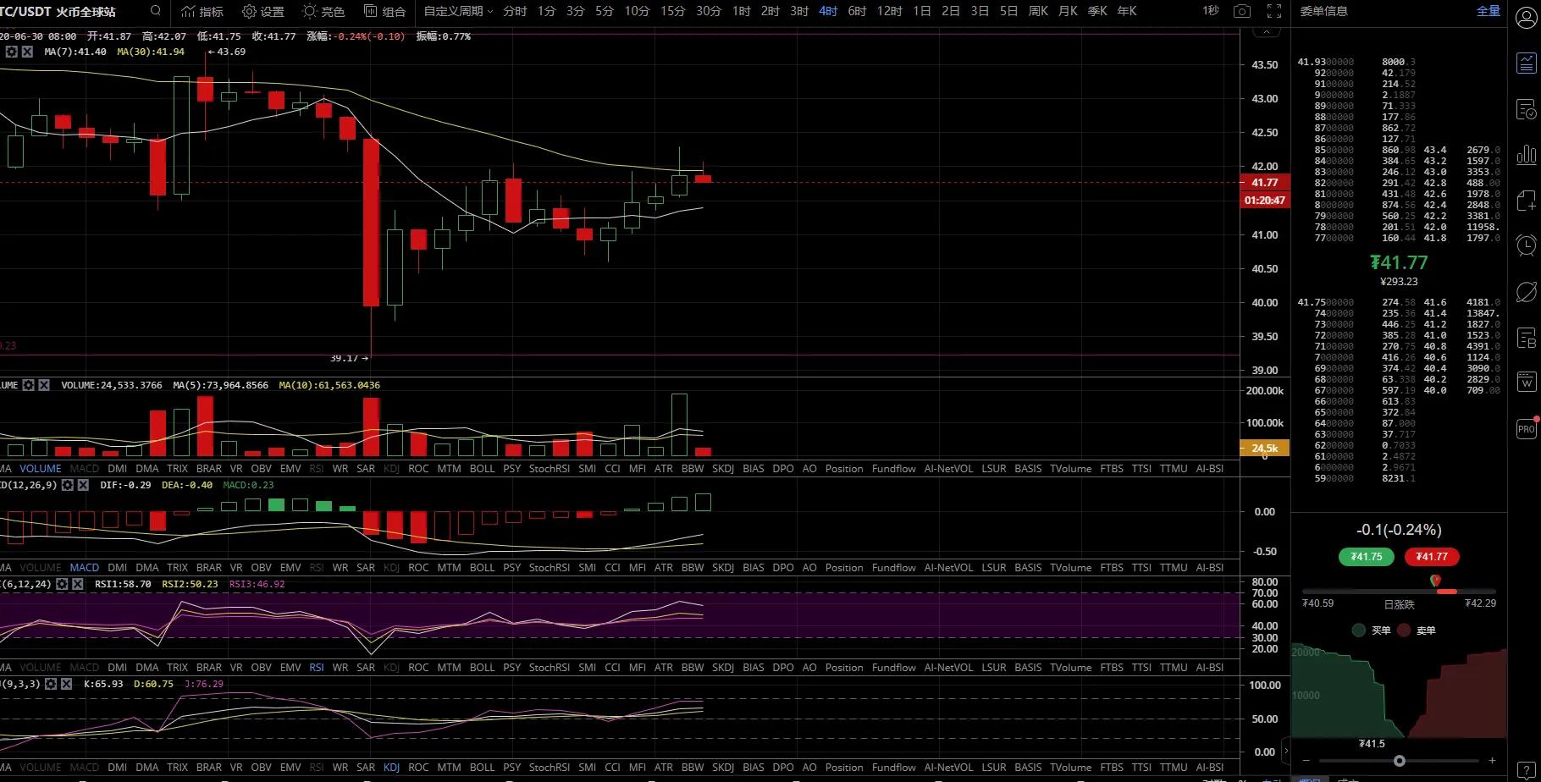Click the 01:20:47 candle countdown label

1265,201
